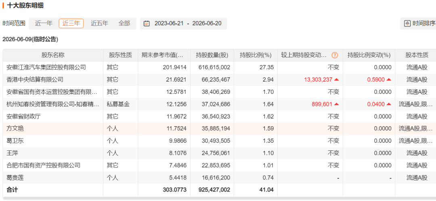The width and height of the screenshot is (436, 201).
Task: Click the change value 13,303,237
Action: pos(318,80)
